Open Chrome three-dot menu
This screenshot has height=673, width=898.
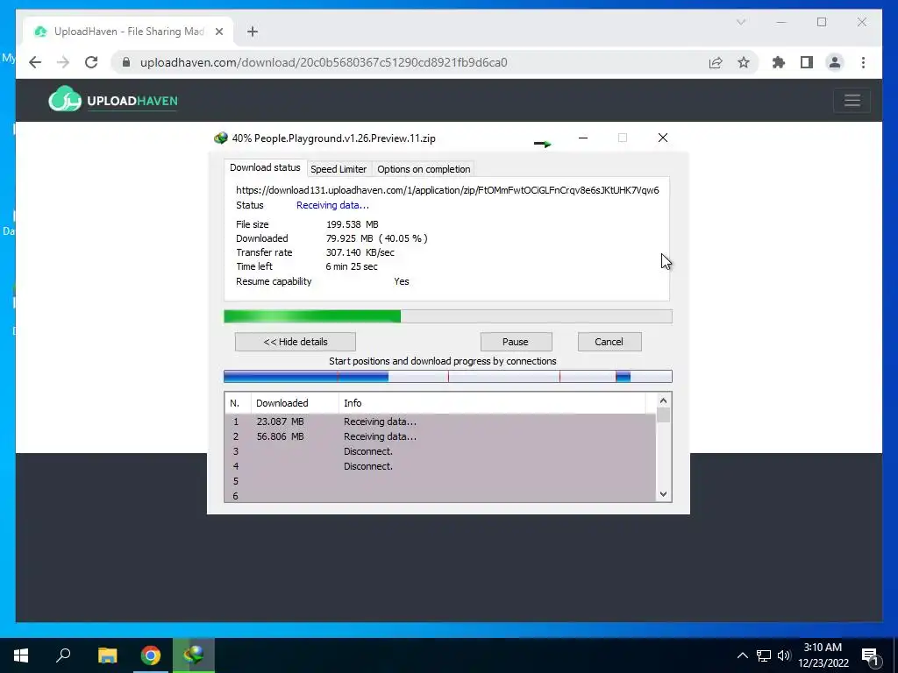coord(863,62)
